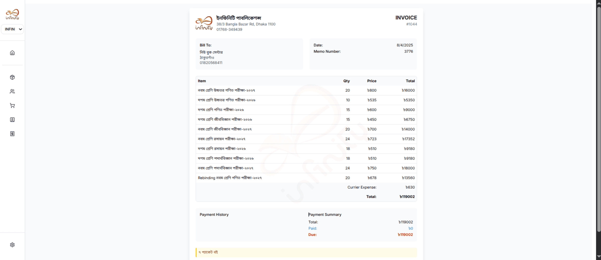Image resolution: width=601 pixels, height=260 pixels.
Task: Click the Infinity logo at sidebar top
Action: pyautogui.click(x=12, y=14)
